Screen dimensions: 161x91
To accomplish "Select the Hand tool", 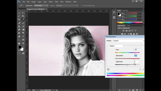I will click(19, 43).
